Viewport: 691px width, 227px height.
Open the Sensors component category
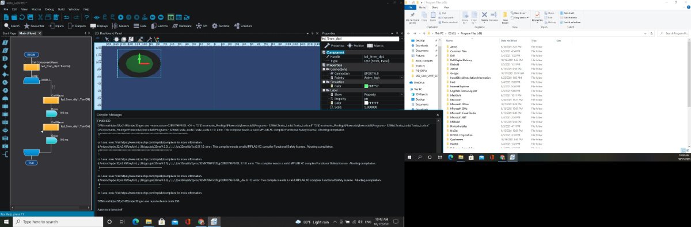(x=121, y=26)
